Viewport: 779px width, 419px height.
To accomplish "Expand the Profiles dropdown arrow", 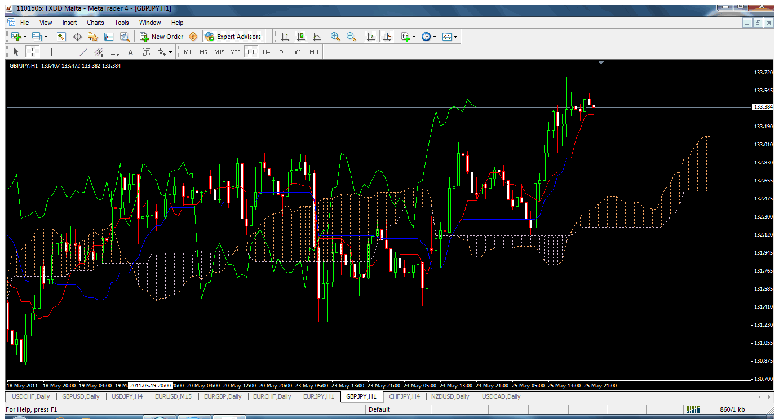I will click(46, 37).
